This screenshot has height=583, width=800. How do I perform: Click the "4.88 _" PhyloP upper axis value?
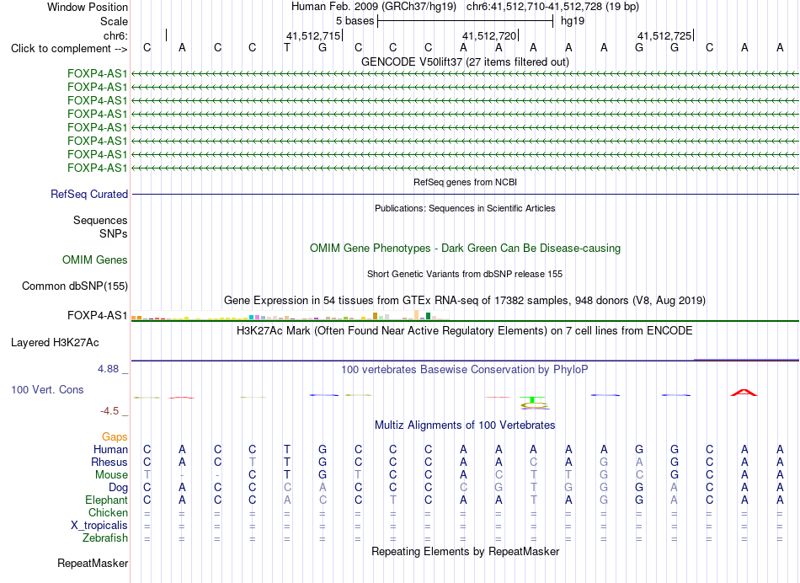(x=113, y=368)
